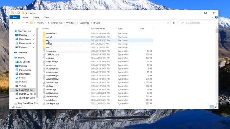The width and height of the screenshot is (230, 129).
Task: Select the afd.sys file
Action: point(50,86)
